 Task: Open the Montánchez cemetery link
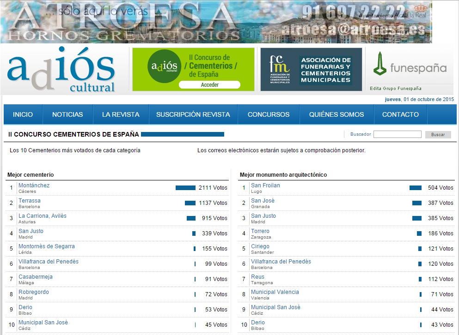click(34, 185)
